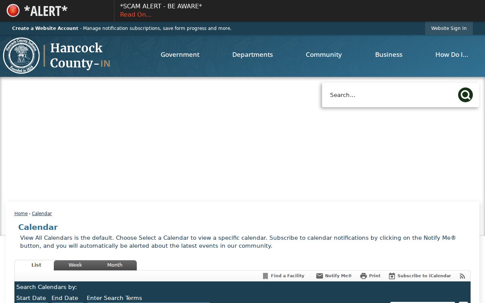Open the How Do I... menu
The height and width of the screenshot is (303, 485).
pos(452,55)
